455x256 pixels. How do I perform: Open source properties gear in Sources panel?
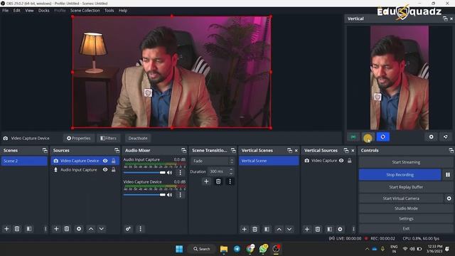click(x=79, y=229)
